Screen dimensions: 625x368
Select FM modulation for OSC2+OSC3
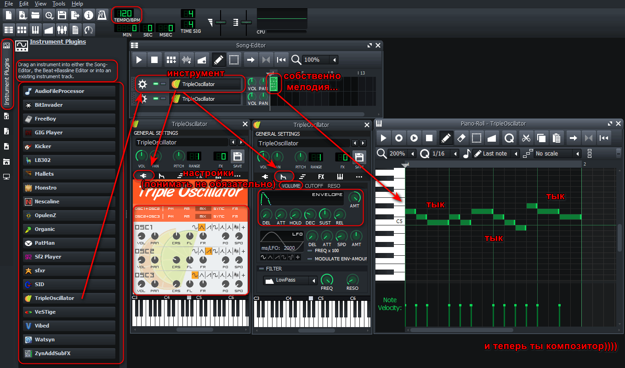pyautogui.click(x=235, y=216)
